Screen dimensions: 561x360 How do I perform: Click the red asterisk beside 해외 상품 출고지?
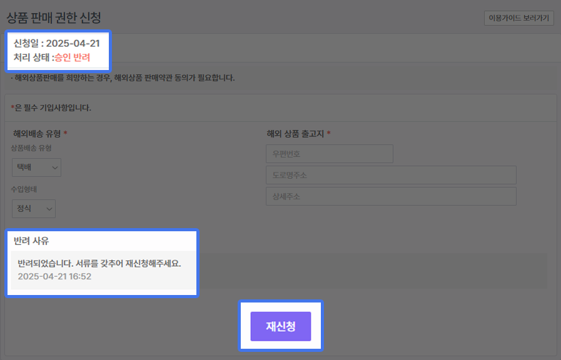328,134
